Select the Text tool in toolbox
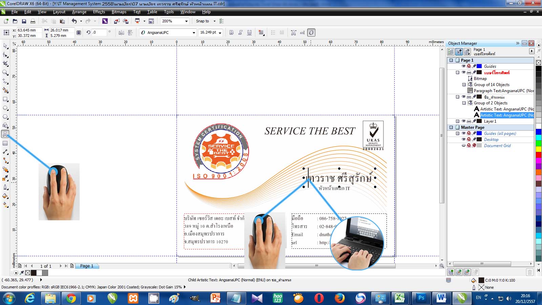 tap(5, 134)
